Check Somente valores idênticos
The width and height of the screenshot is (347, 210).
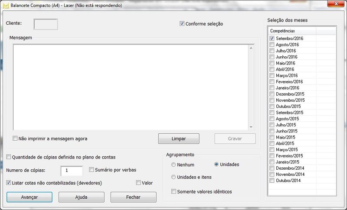tap(174, 191)
